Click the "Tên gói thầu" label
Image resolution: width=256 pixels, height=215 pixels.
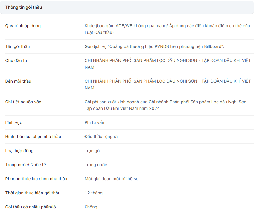coord(17,46)
